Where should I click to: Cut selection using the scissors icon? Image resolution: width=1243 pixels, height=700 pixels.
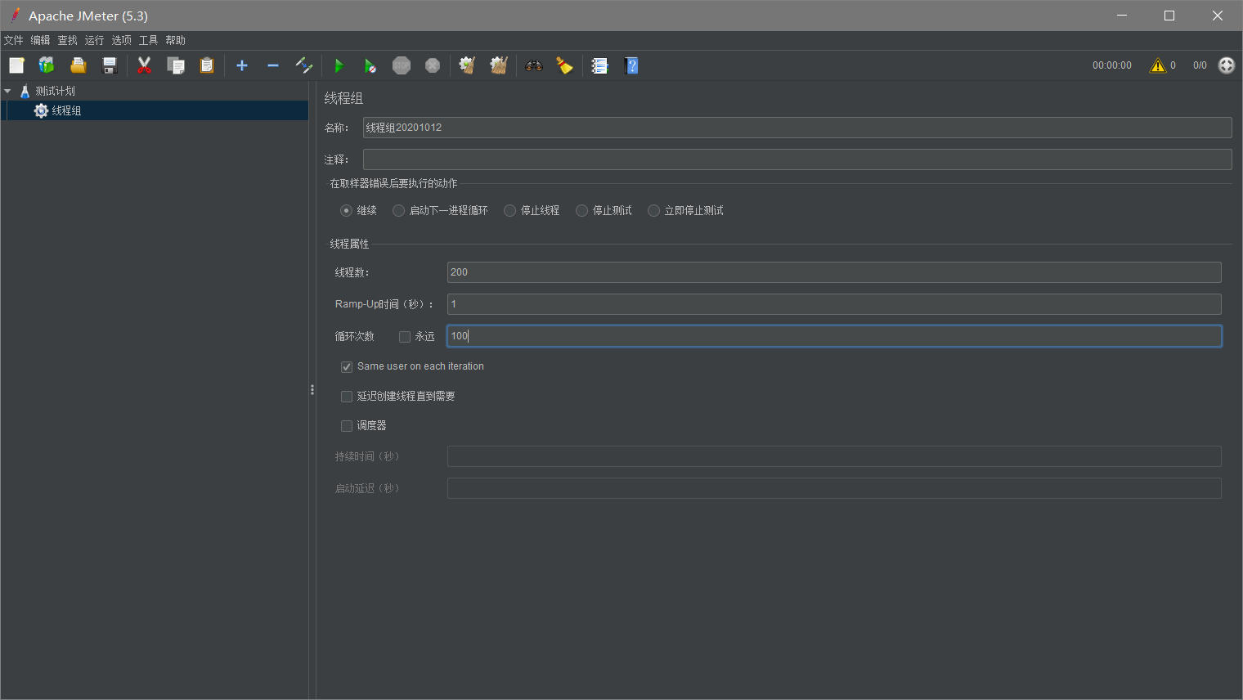tap(145, 65)
